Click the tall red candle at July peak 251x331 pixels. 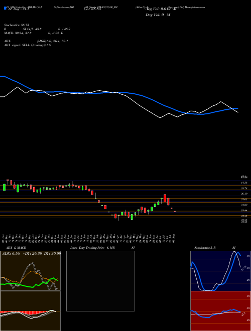pos(165,198)
